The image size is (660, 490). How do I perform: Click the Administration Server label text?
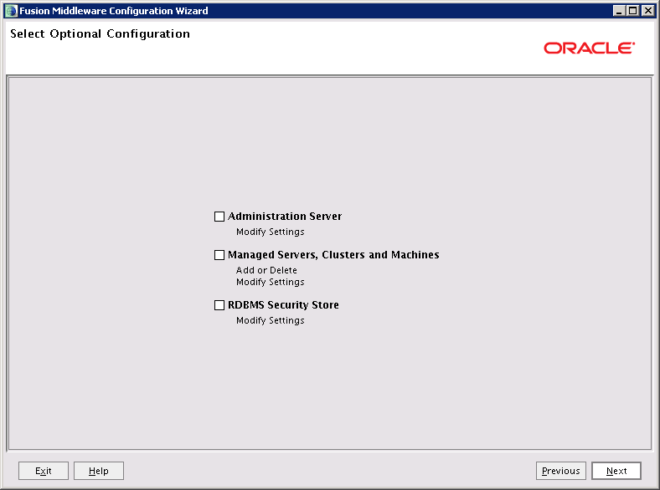[x=285, y=217]
